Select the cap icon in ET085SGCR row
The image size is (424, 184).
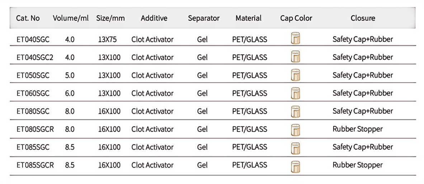295,166
